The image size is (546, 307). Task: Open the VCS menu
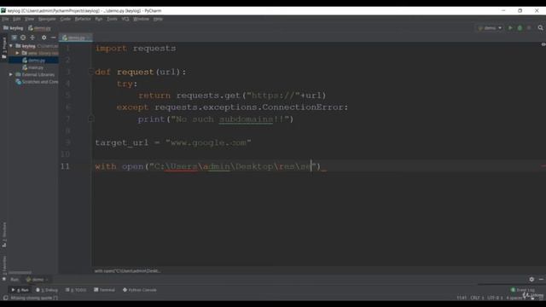coord(125,19)
